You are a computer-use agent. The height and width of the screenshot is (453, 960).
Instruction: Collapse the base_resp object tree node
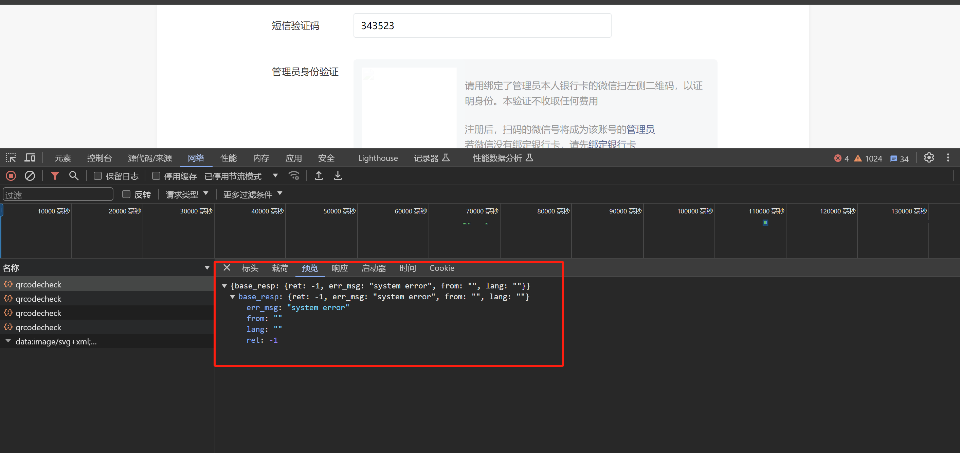point(232,297)
